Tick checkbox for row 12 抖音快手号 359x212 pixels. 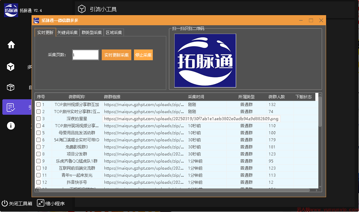(x=39, y=182)
